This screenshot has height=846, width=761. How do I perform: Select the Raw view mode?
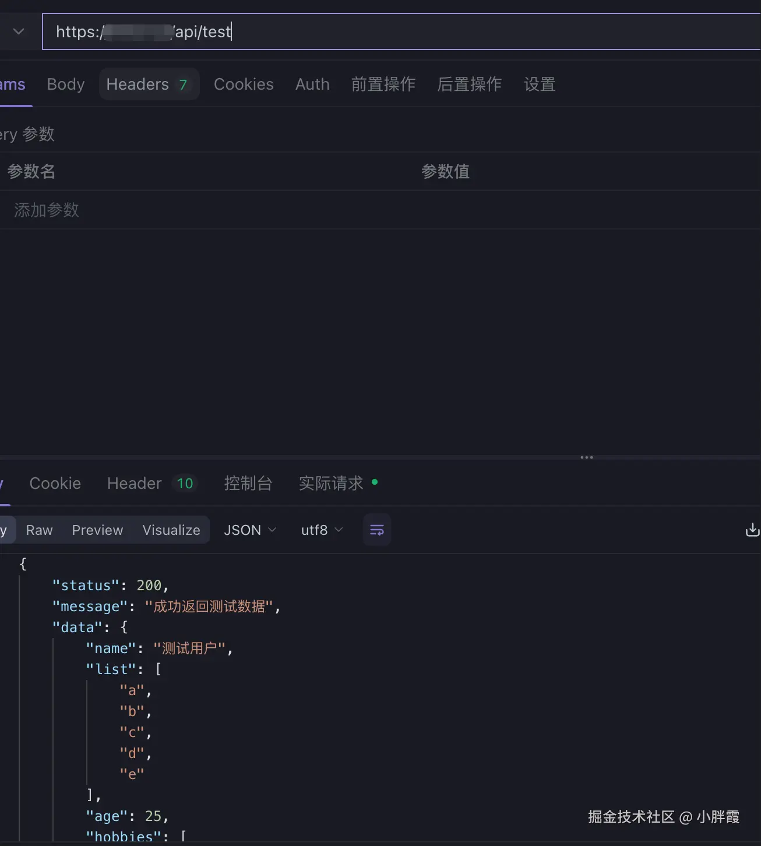40,530
